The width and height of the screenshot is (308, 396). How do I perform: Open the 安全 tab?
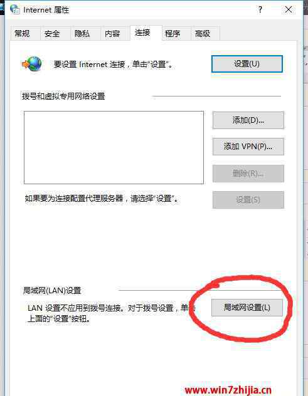[52, 34]
